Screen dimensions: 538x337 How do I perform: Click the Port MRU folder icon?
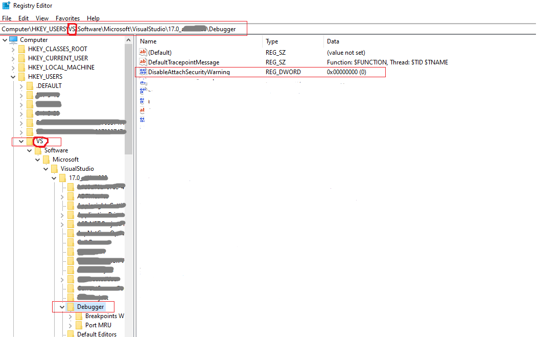[x=79, y=325]
